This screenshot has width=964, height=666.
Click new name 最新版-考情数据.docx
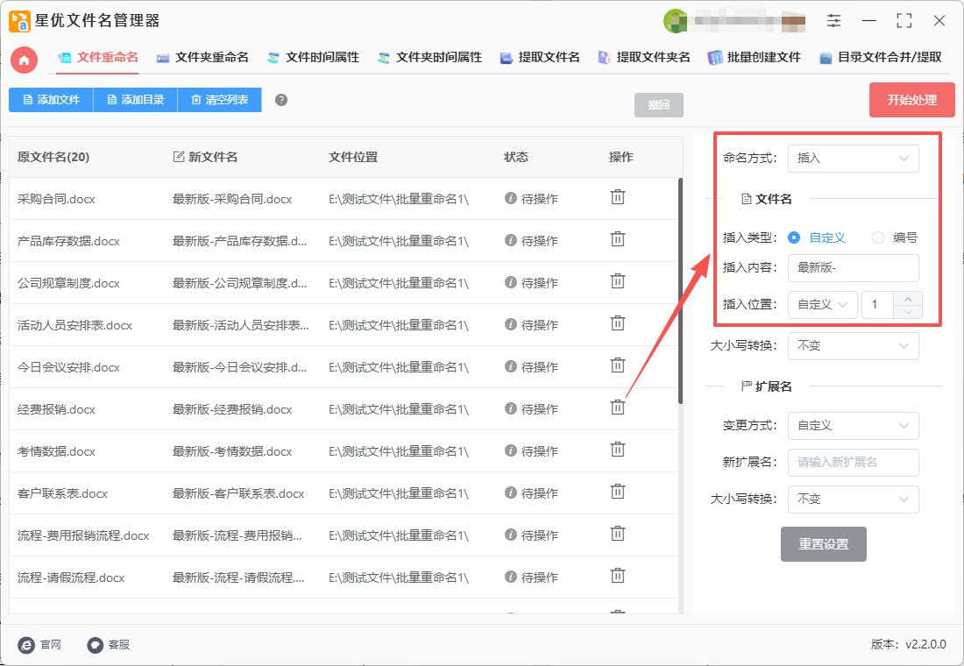(232, 451)
